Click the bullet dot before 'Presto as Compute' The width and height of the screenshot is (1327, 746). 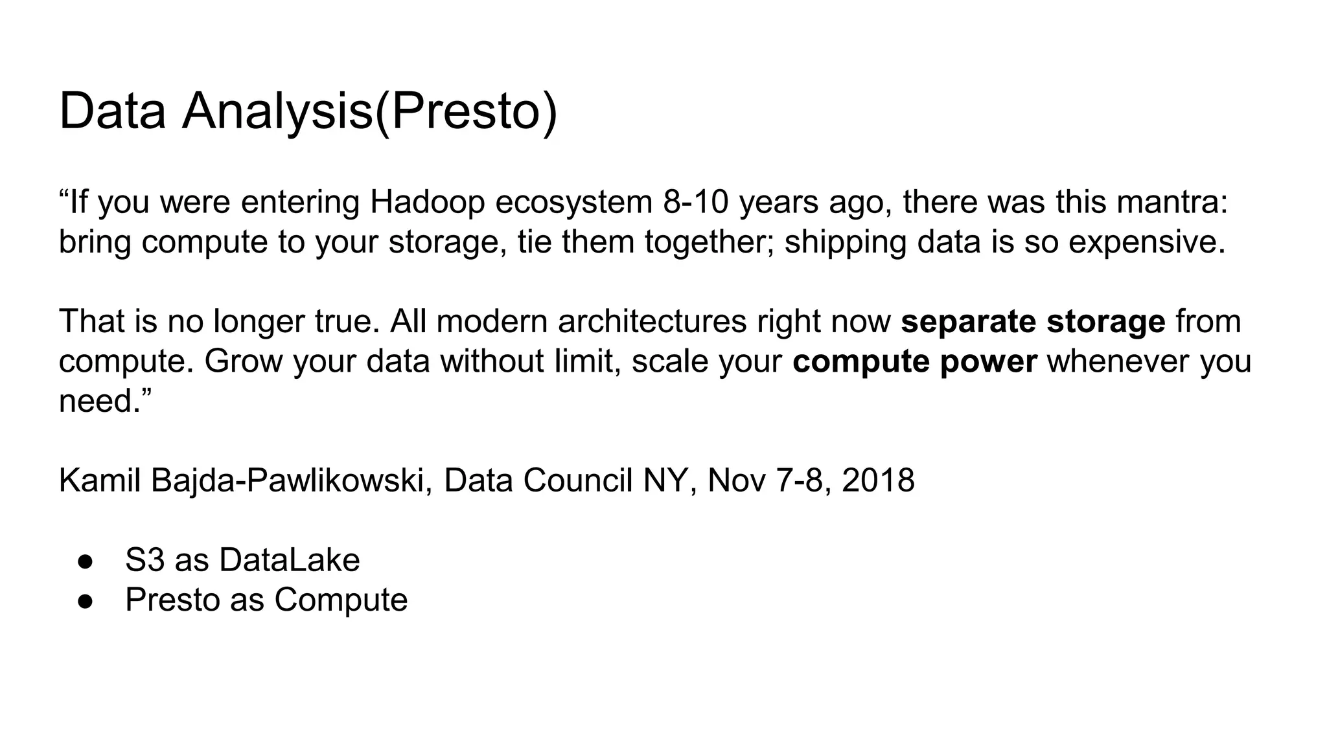(x=86, y=601)
